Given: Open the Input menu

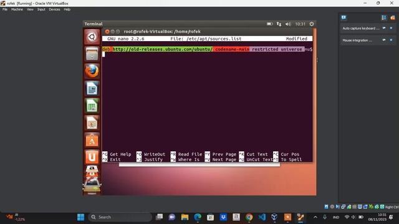Looking at the screenshot, I should pos(41,9).
